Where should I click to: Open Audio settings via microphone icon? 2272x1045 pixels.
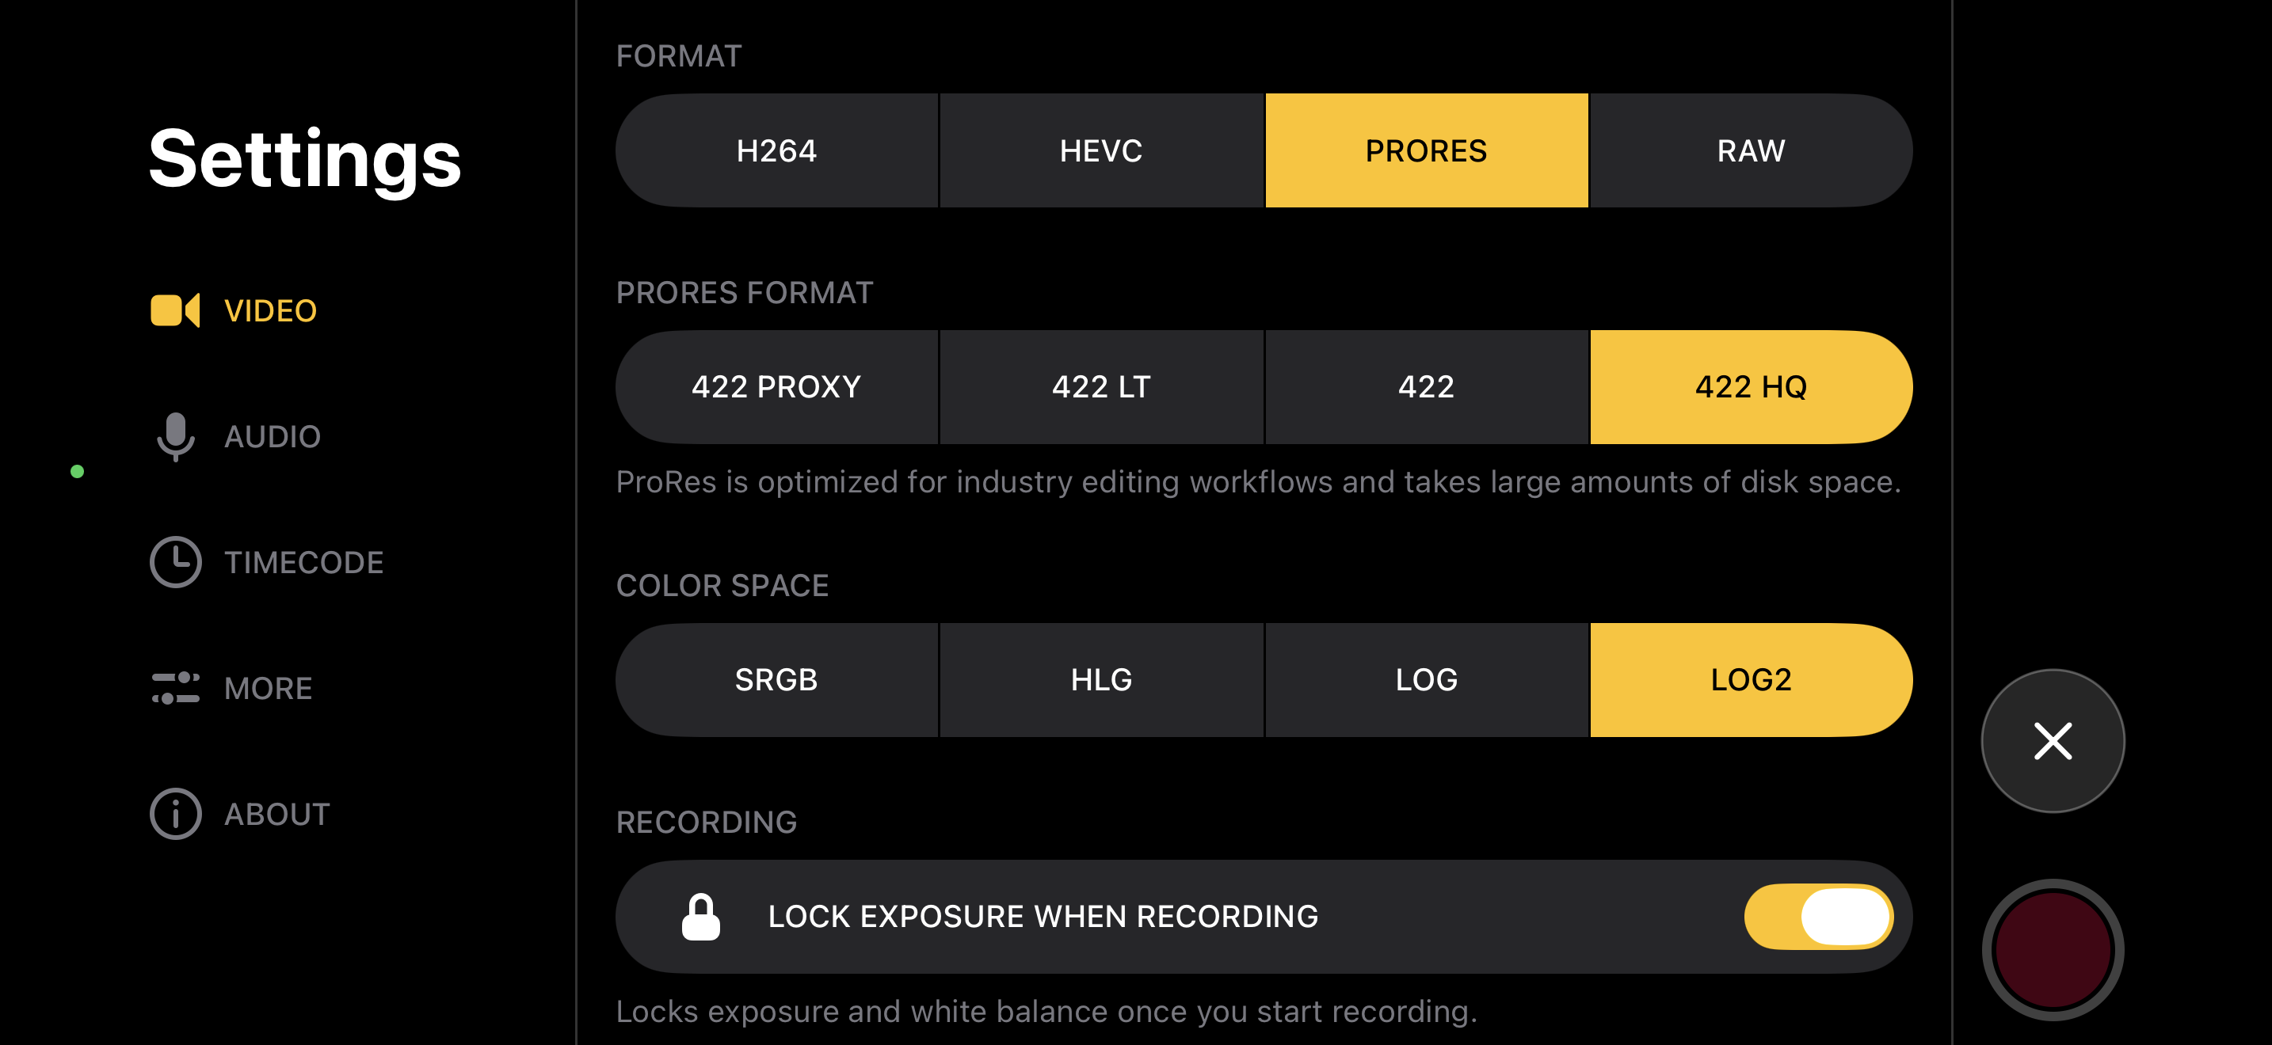(176, 436)
